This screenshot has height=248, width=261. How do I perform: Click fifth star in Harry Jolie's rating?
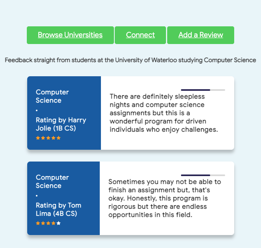pyautogui.click(x=59, y=138)
